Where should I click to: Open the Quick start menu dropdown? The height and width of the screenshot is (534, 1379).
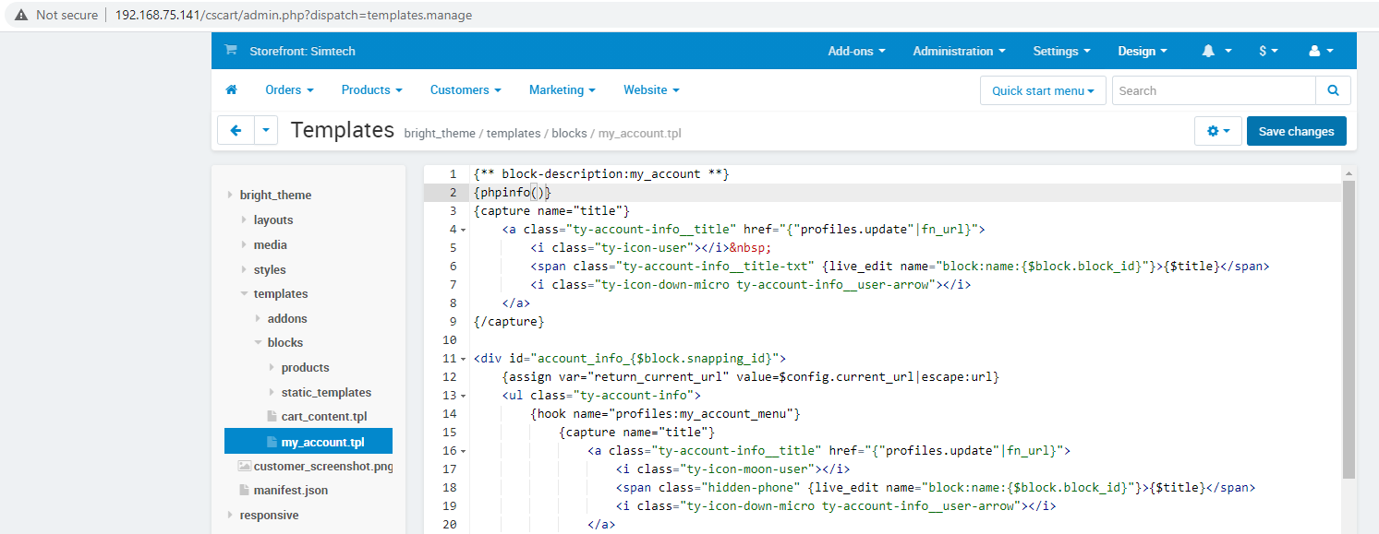[x=1043, y=90]
